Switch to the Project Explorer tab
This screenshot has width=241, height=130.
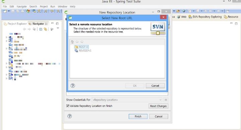(x=15, y=24)
